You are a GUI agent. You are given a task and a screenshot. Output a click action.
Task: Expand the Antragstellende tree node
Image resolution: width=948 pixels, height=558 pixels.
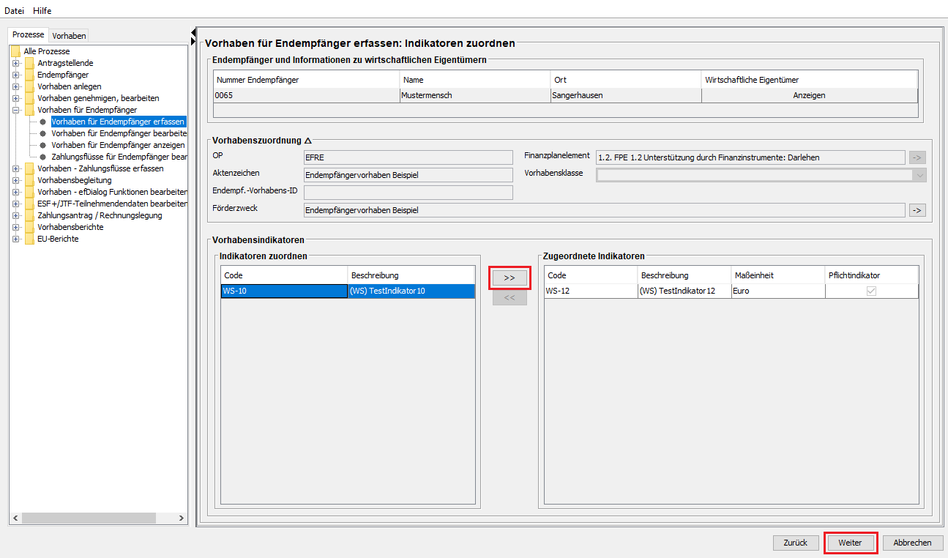pyautogui.click(x=15, y=63)
